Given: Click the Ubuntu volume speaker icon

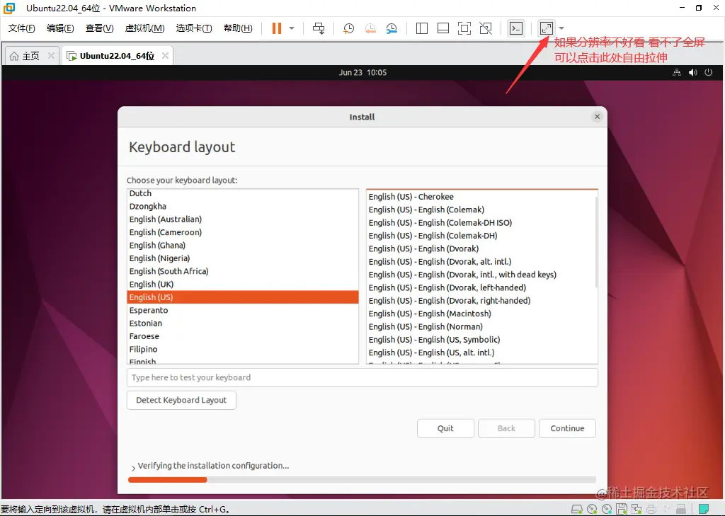Looking at the screenshot, I should click(692, 73).
